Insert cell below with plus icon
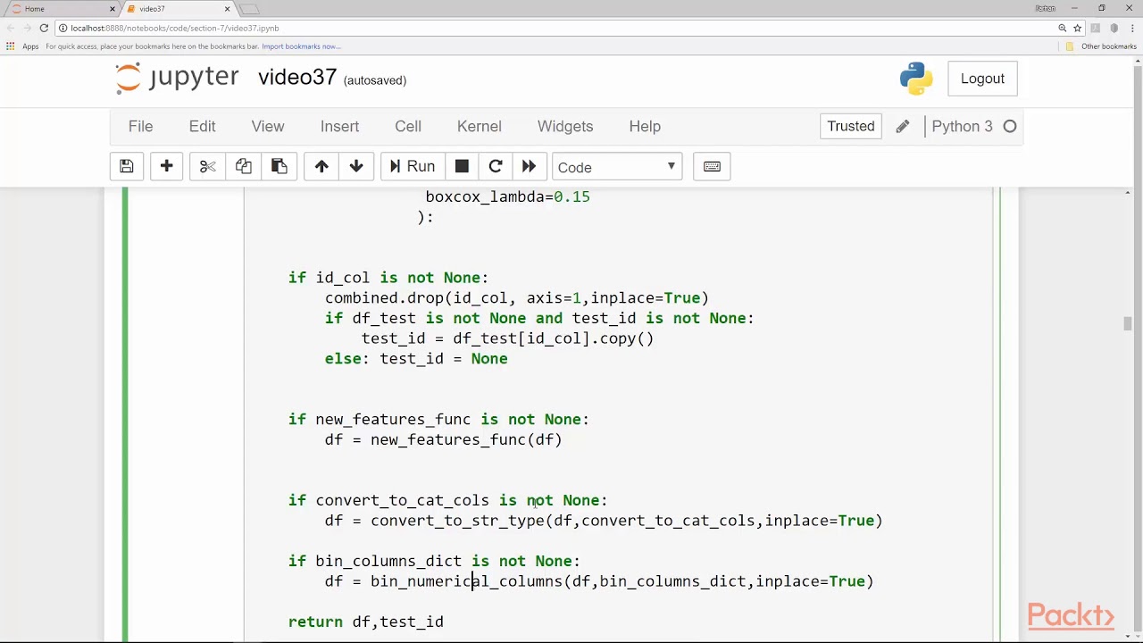This screenshot has height=643, width=1143. coord(166,167)
